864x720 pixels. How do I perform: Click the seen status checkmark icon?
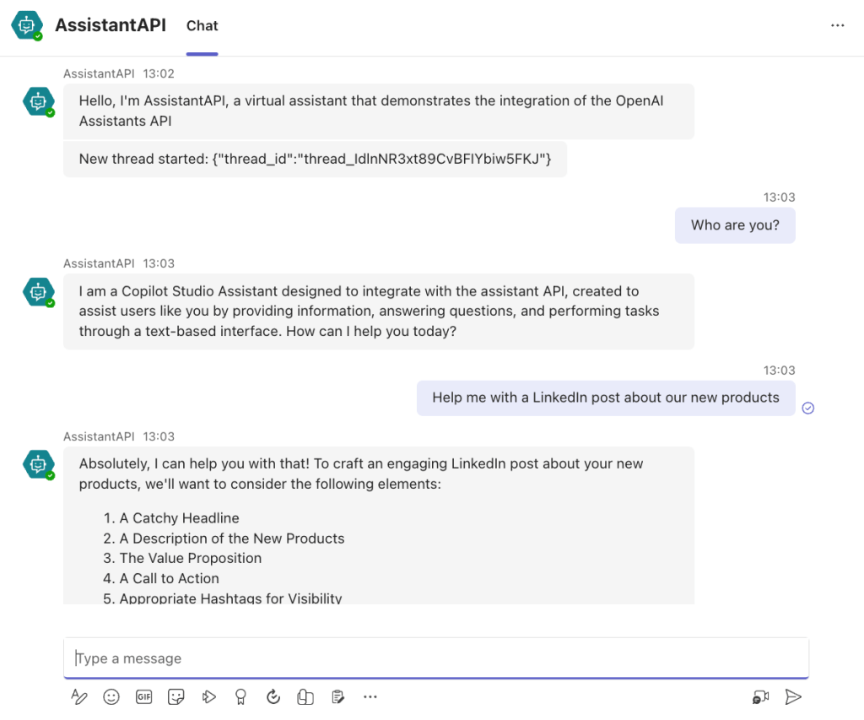[807, 408]
